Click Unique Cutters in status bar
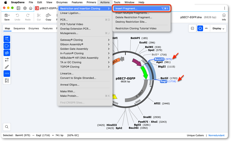231x141 pixels. pos(195,135)
